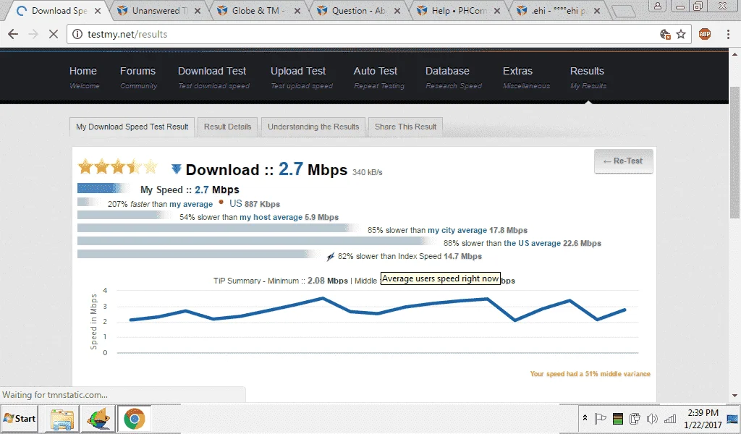Click the blue download arrow icon
Viewport: 741px width, 434px height.
pyautogui.click(x=177, y=169)
